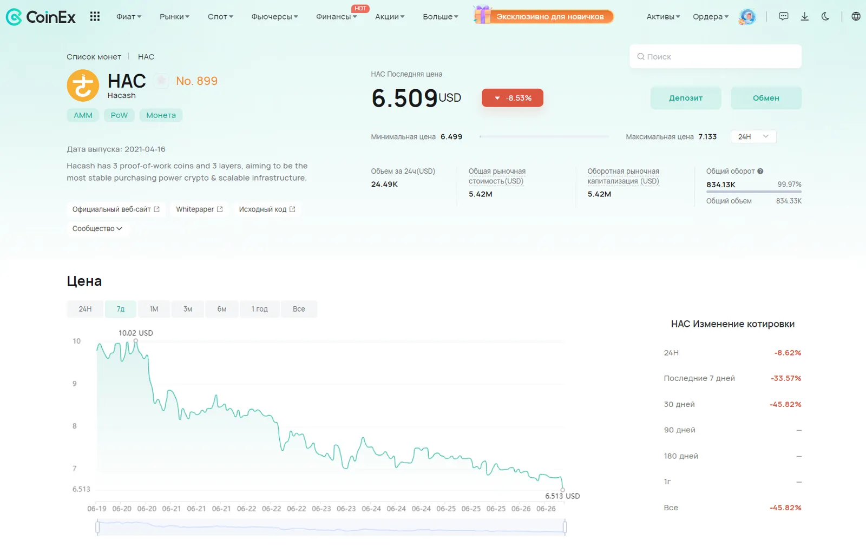Click the Монета tag

[x=161, y=115]
